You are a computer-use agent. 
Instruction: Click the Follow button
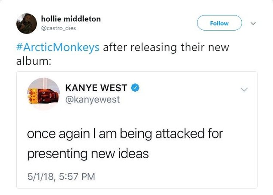pyautogui.click(x=219, y=23)
